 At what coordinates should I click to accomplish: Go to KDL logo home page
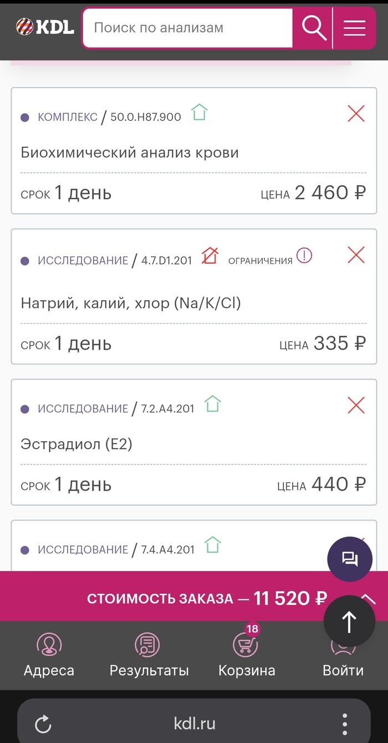coord(44,27)
